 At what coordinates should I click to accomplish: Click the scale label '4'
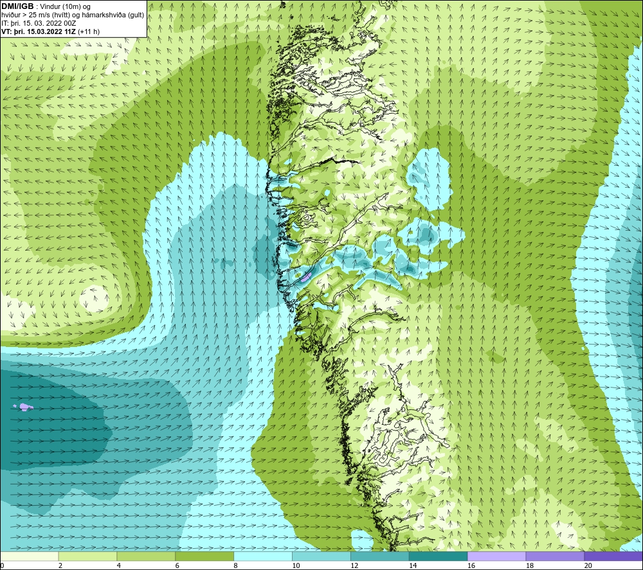point(118,566)
